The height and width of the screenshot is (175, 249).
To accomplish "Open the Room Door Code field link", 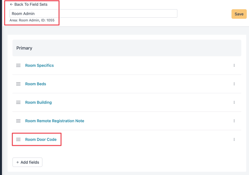I will pyautogui.click(x=41, y=139).
